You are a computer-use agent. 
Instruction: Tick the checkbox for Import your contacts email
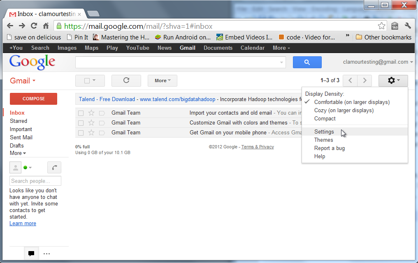(x=81, y=113)
